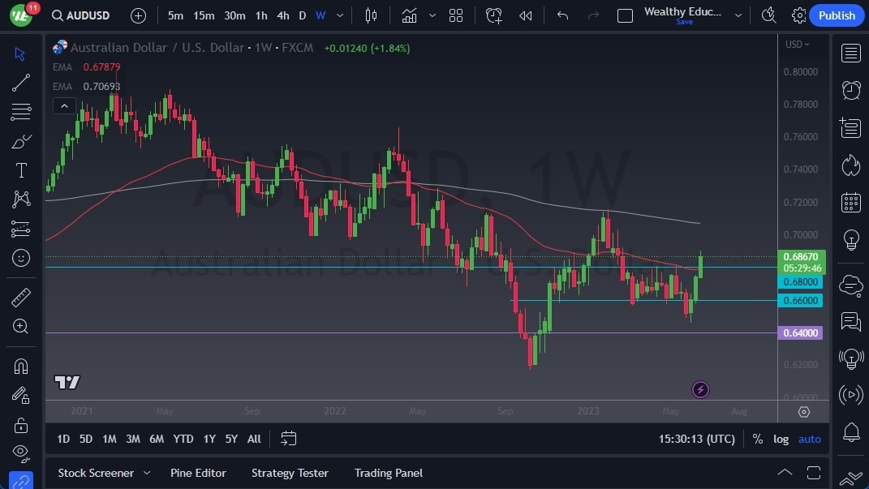869x489 pixels.
Task: Toggle hide all drawings eye icon
Action: pos(21,453)
